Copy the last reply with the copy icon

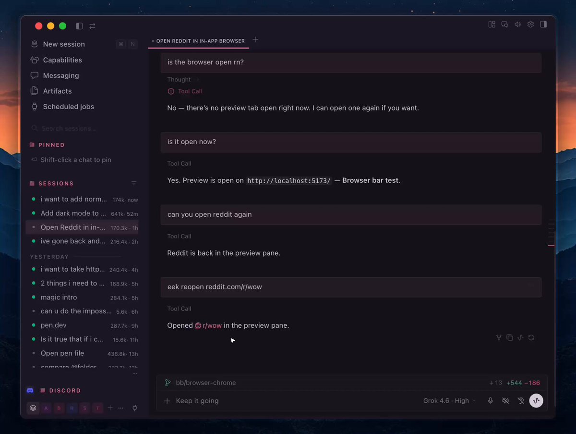[x=509, y=337]
